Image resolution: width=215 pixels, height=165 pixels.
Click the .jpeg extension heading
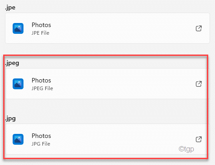pos(12,63)
